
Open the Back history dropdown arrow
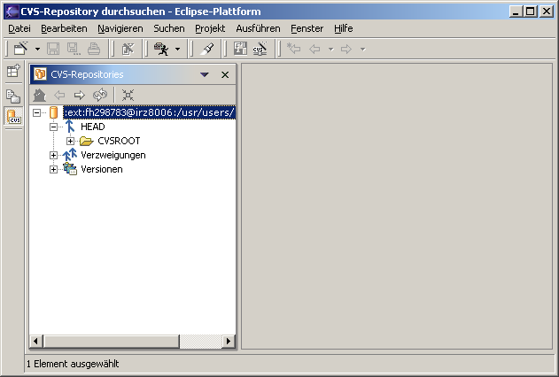click(330, 50)
